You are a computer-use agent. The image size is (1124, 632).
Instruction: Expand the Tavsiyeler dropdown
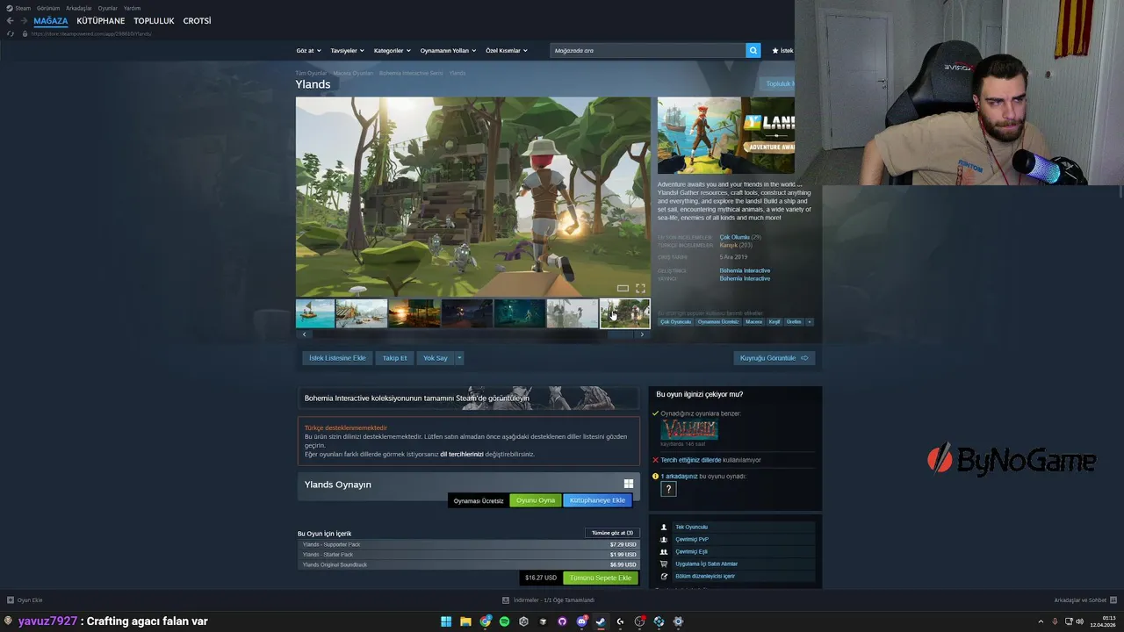coord(347,50)
